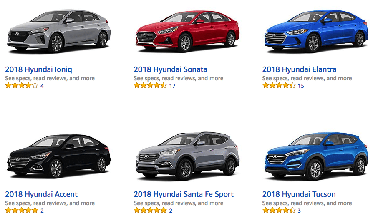Click the Ioniq star rating icons

22,86
